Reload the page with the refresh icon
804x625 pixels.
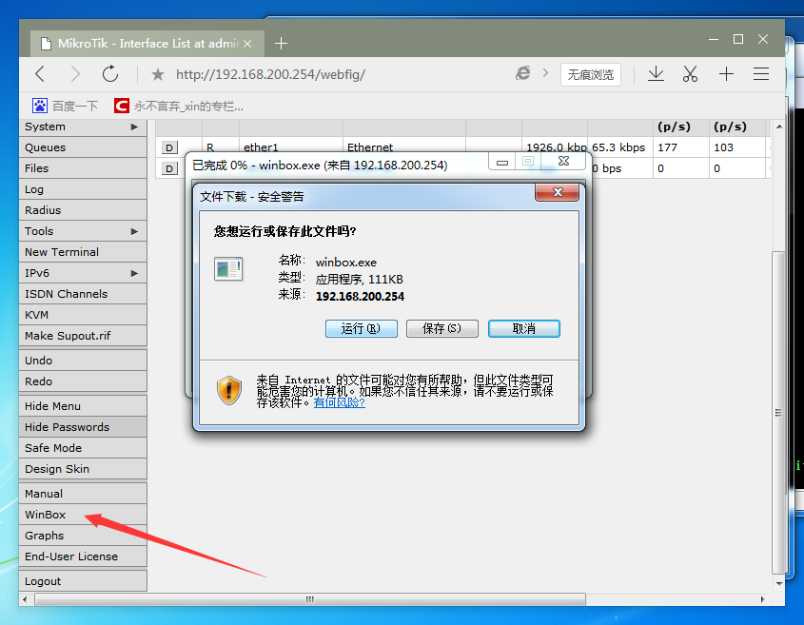coord(110,74)
